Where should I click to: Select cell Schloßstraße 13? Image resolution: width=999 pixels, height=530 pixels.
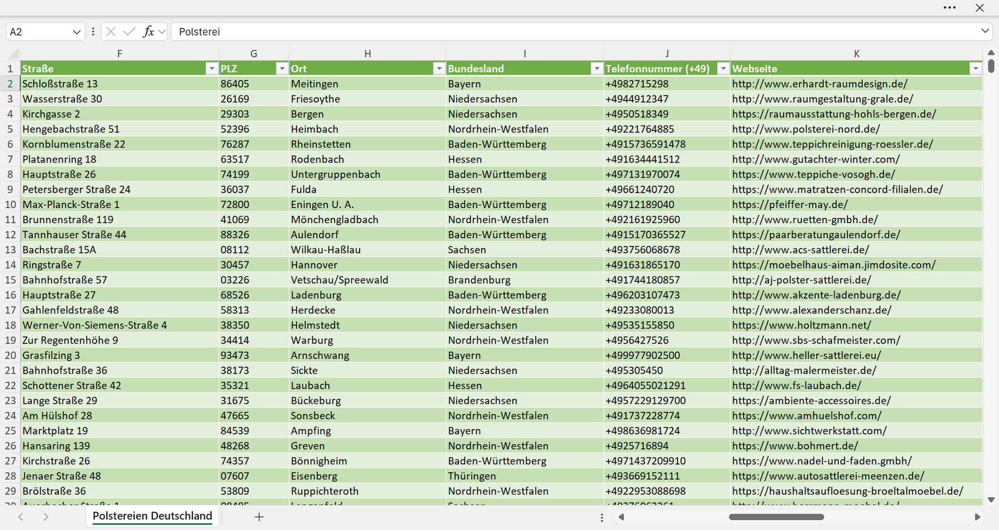pyautogui.click(x=119, y=84)
